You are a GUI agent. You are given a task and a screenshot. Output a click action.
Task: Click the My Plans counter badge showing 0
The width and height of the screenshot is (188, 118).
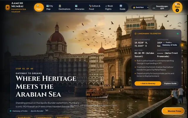tap(177, 10)
